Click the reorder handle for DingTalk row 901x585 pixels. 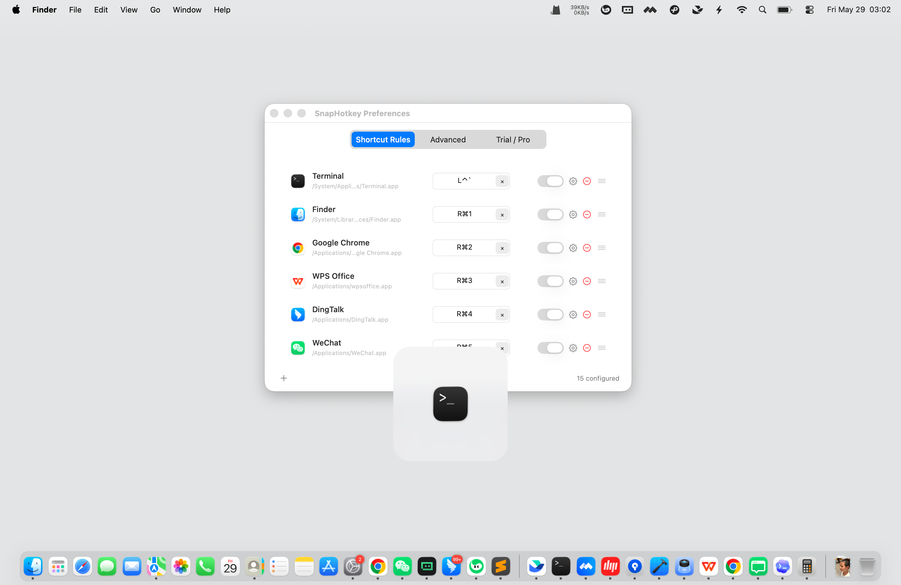coord(602,315)
